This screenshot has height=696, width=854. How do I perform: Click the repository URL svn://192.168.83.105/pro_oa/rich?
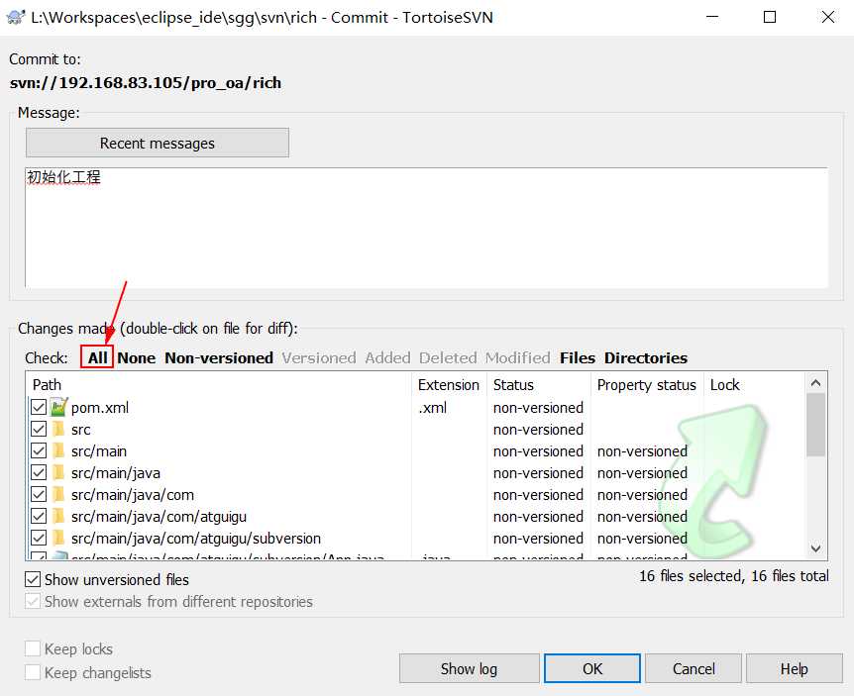tap(146, 83)
